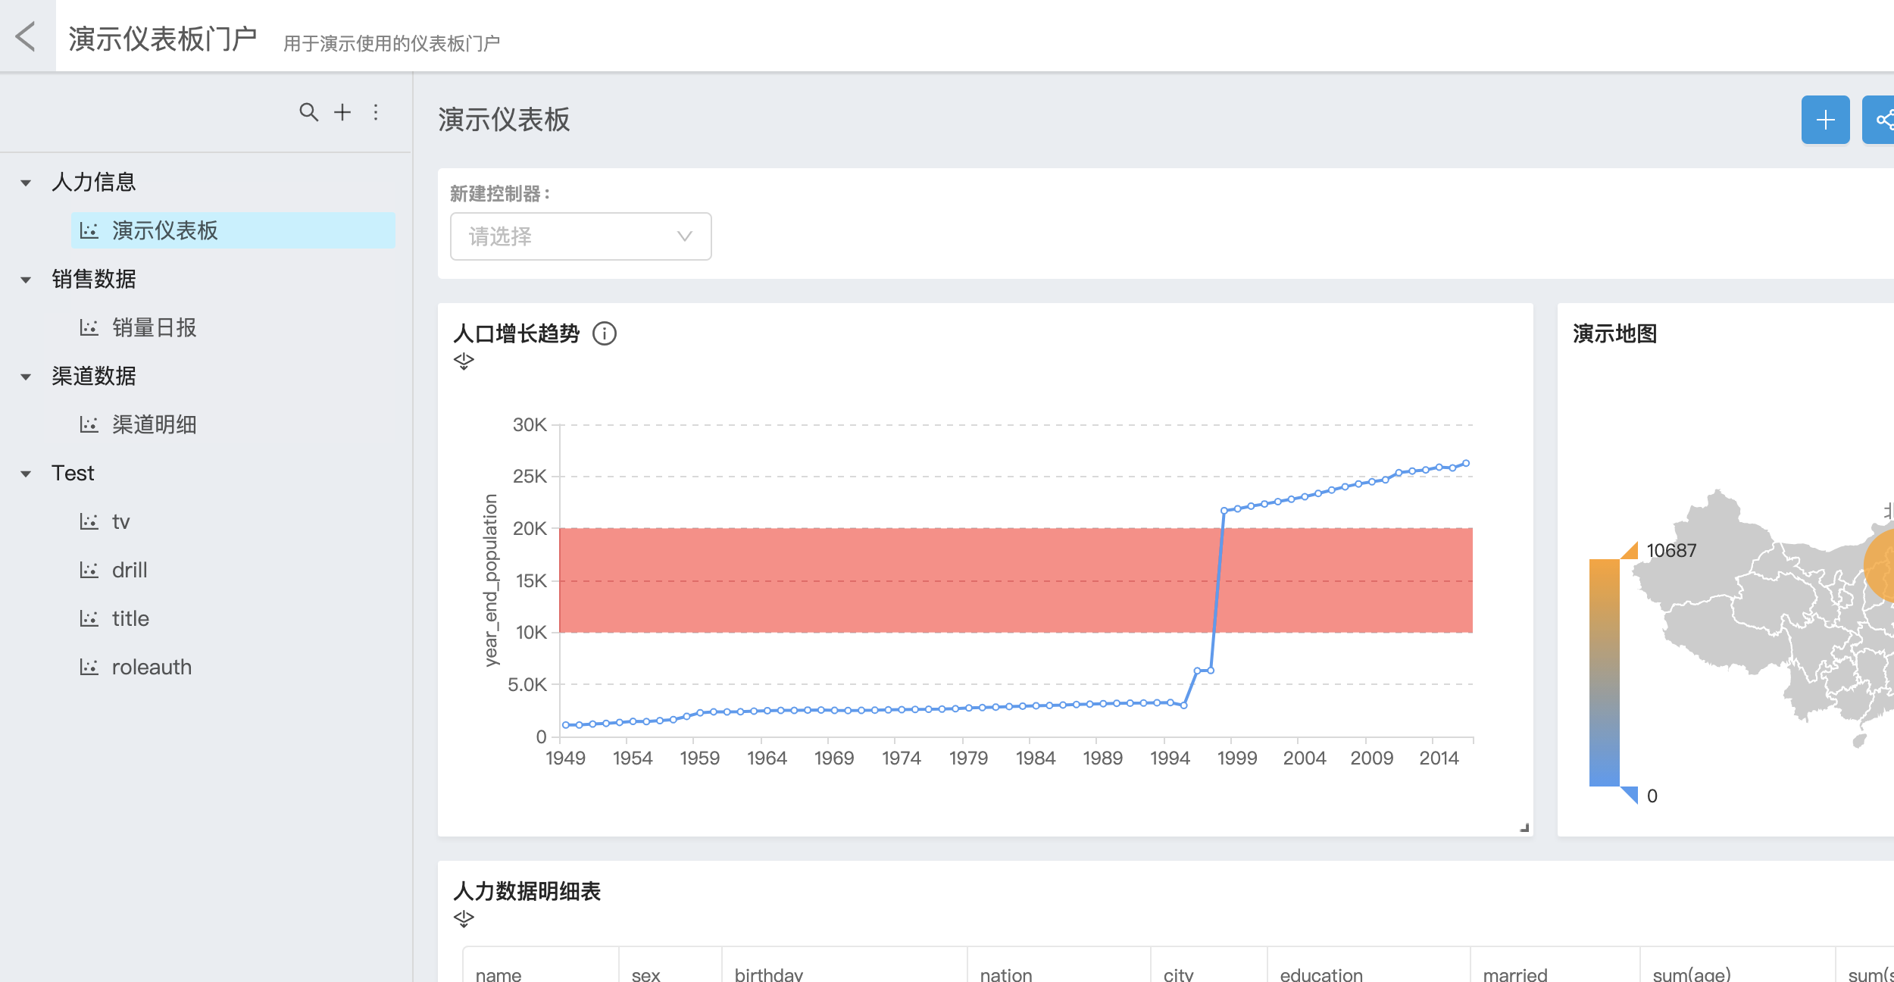The height and width of the screenshot is (982, 1894).
Task: Click filter icon under 人力数据明细表 title
Action: 464,919
